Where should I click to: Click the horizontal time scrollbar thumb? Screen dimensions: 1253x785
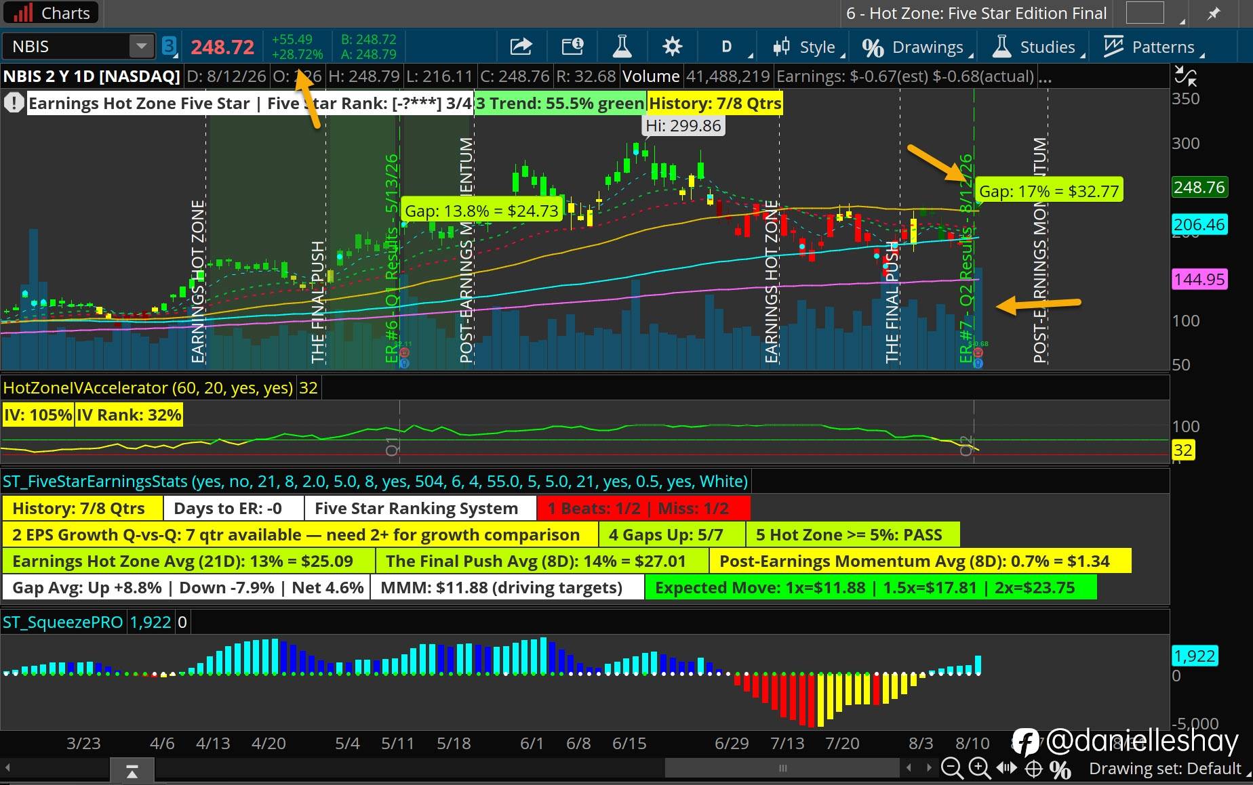pyautogui.click(x=782, y=768)
